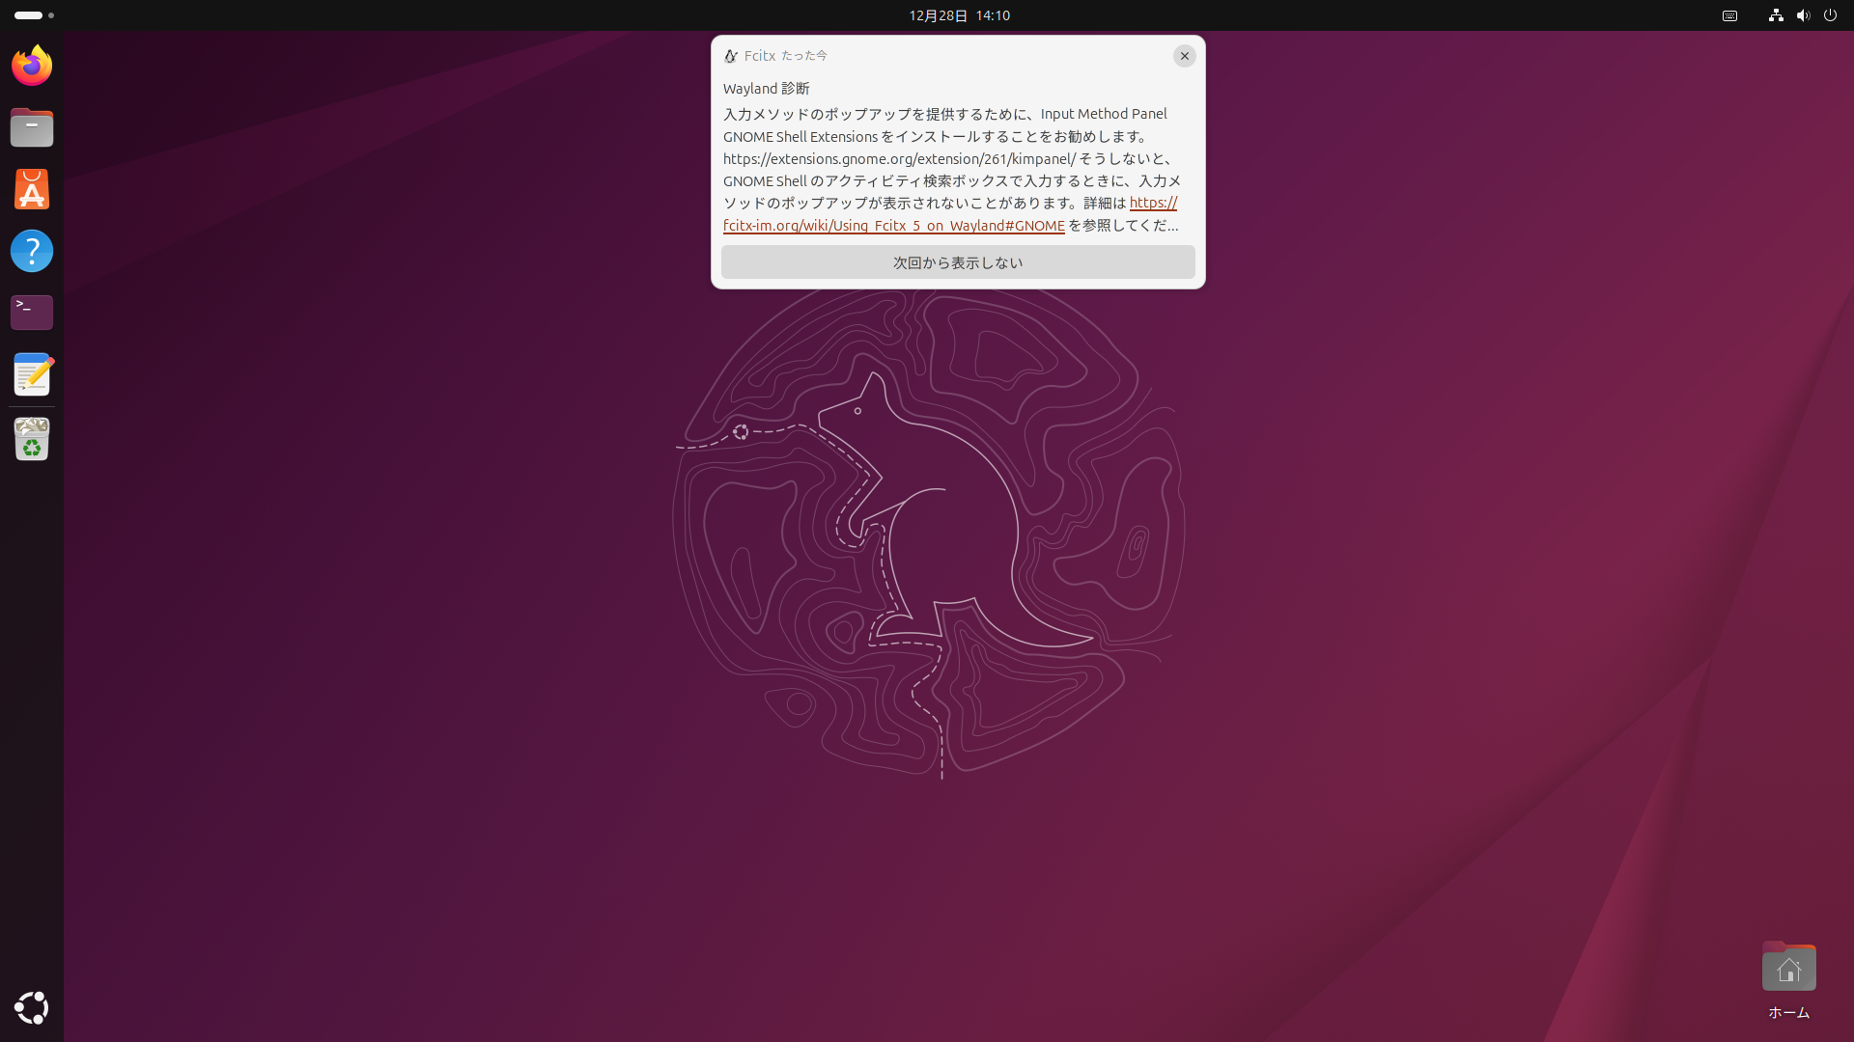Show applications via the Ubuntu logo
The height and width of the screenshot is (1042, 1854).
pos(32,1007)
